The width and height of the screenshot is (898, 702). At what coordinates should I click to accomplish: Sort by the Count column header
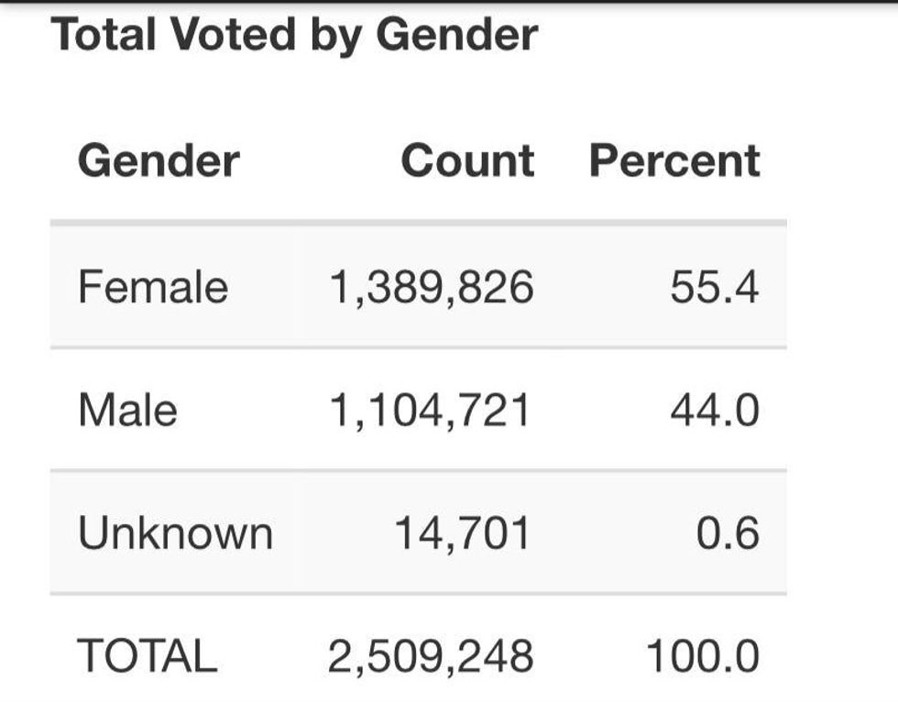coord(467,160)
